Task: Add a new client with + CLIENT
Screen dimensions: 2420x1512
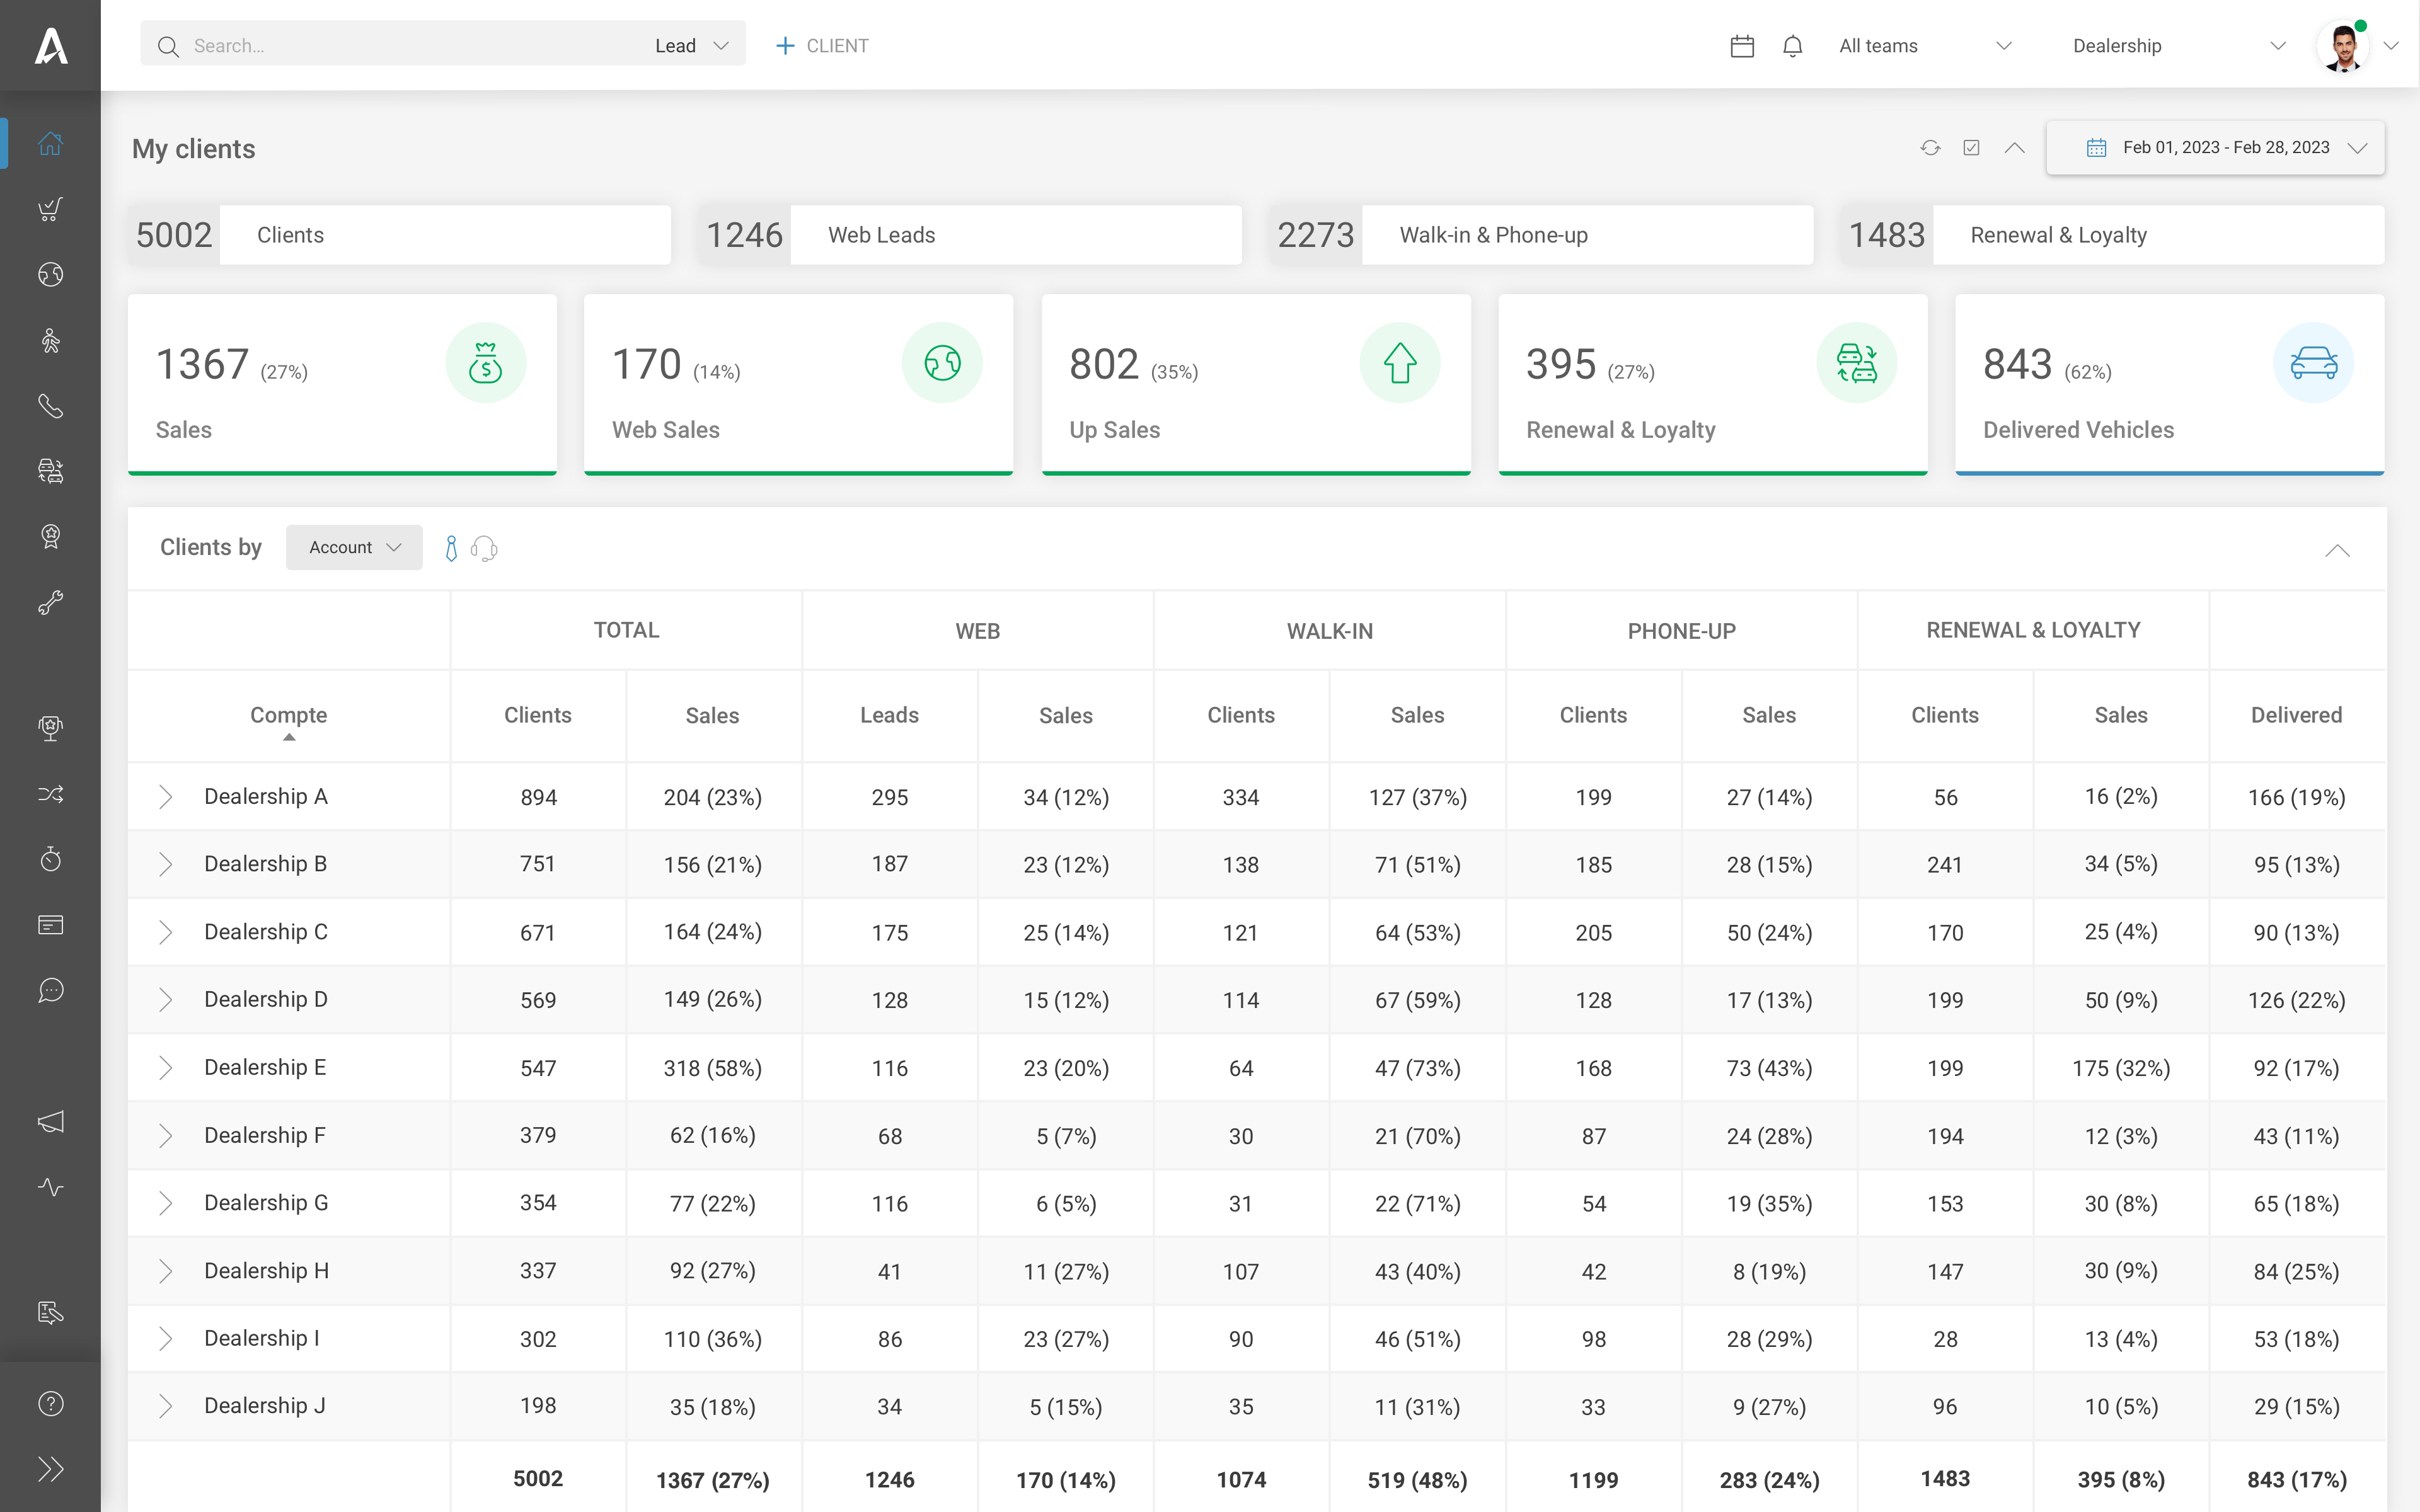Action: (822, 46)
